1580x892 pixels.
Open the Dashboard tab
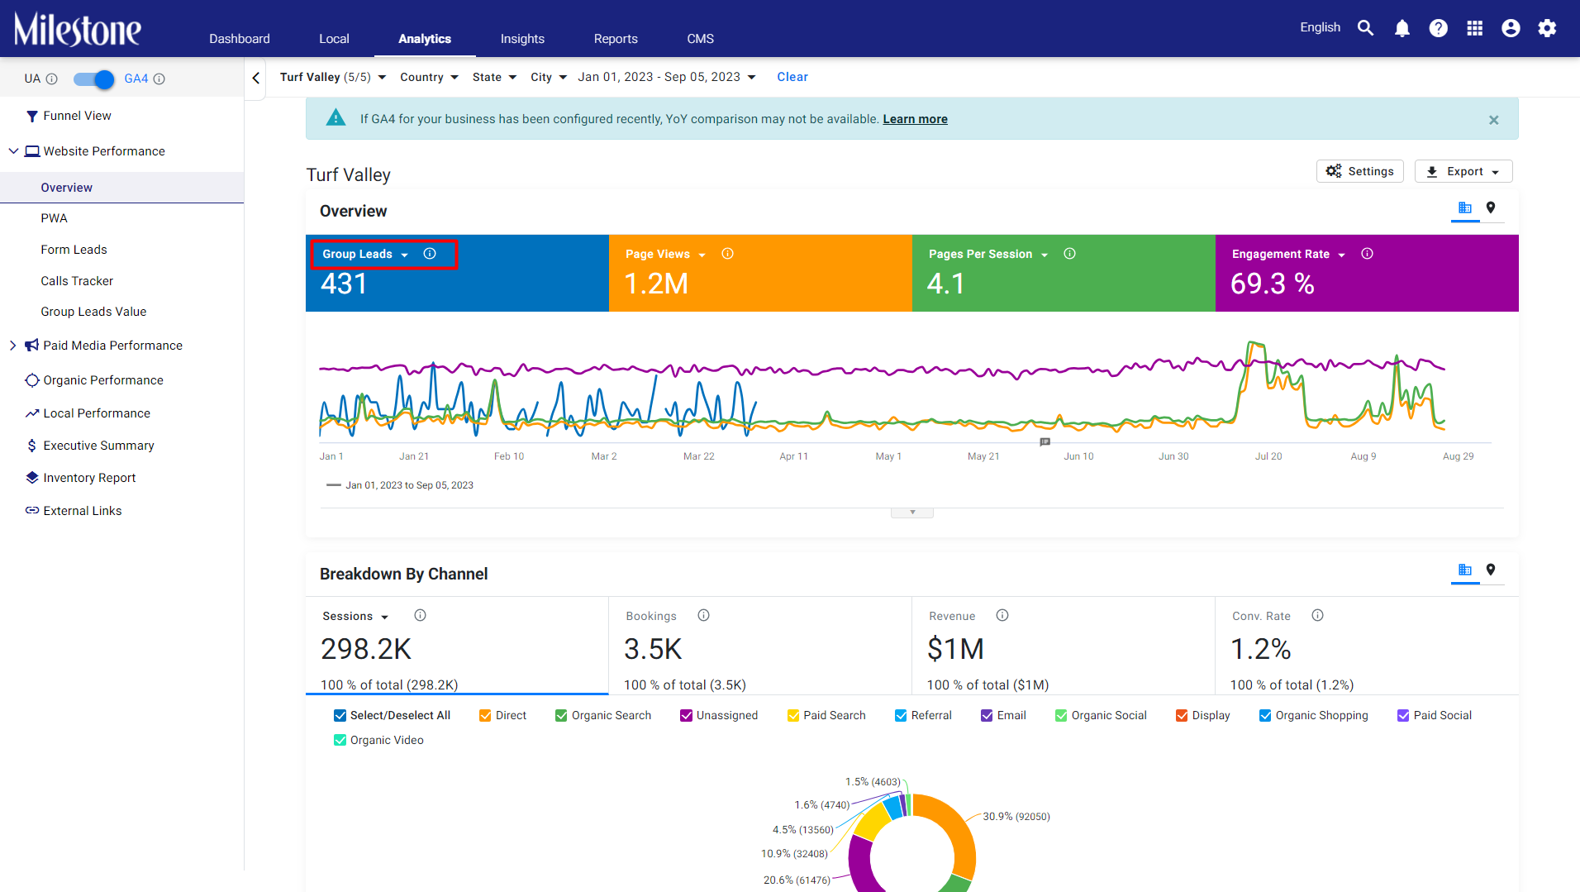(x=240, y=39)
